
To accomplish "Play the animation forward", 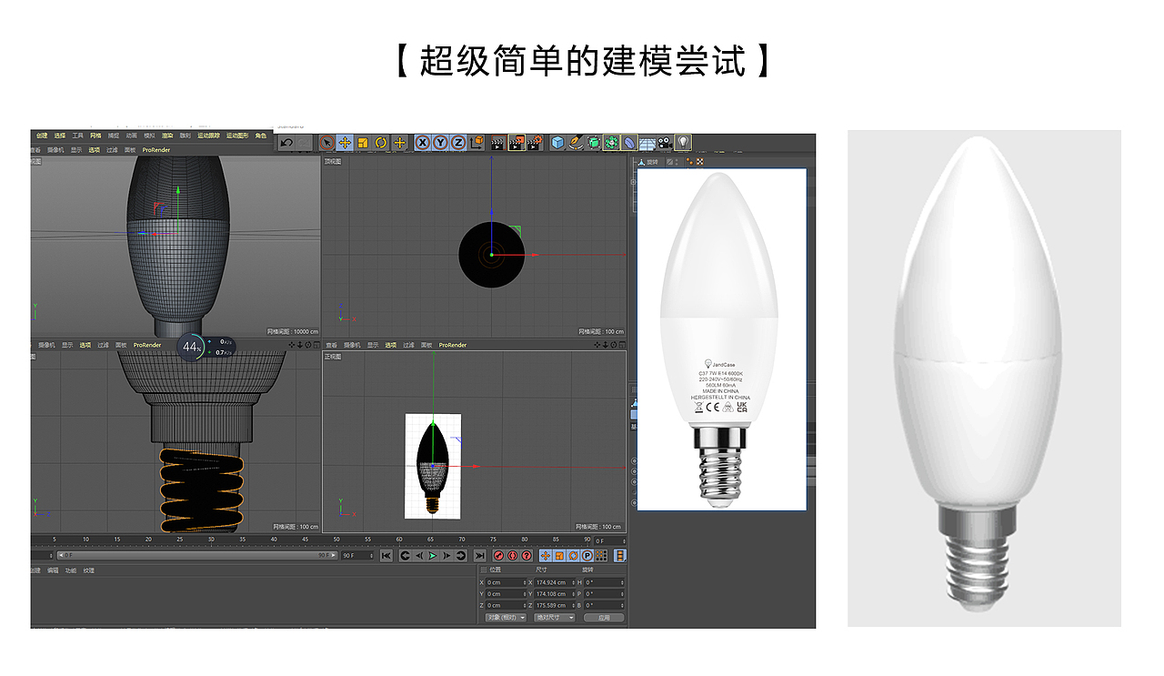I will coord(433,556).
